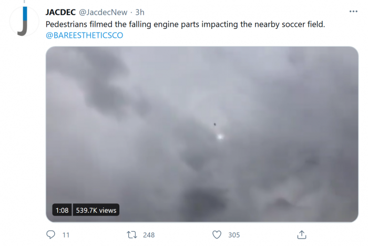
Task: Click the reply count 11
Action: click(x=66, y=235)
